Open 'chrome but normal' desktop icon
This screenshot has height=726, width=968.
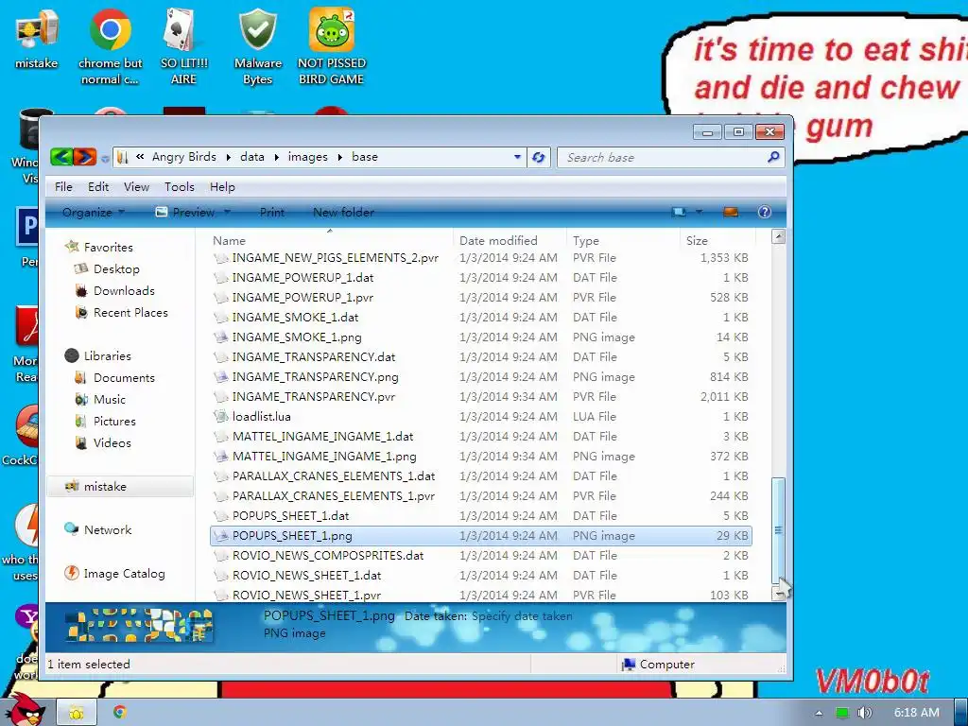[x=110, y=46]
